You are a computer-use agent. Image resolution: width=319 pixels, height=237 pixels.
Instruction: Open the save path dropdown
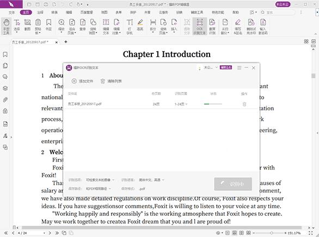pyautogui.click(x=99, y=189)
